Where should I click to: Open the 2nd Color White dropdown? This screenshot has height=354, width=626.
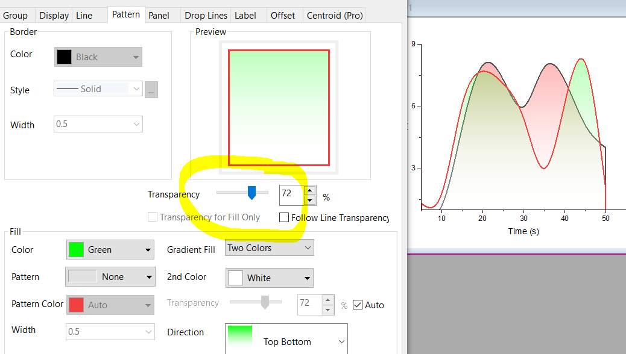click(x=269, y=278)
